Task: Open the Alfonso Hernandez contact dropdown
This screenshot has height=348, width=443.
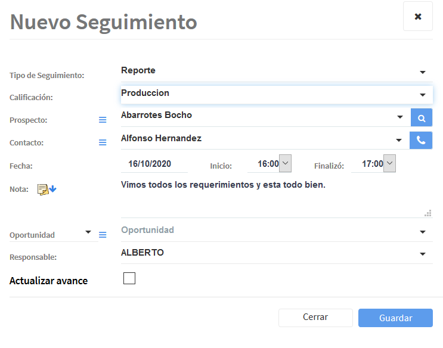Action: (x=400, y=140)
